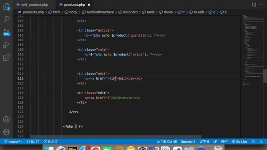Open the tr breadcrumb item
The width and height of the screenshot is (267, 150).
(x=181, y=12)
